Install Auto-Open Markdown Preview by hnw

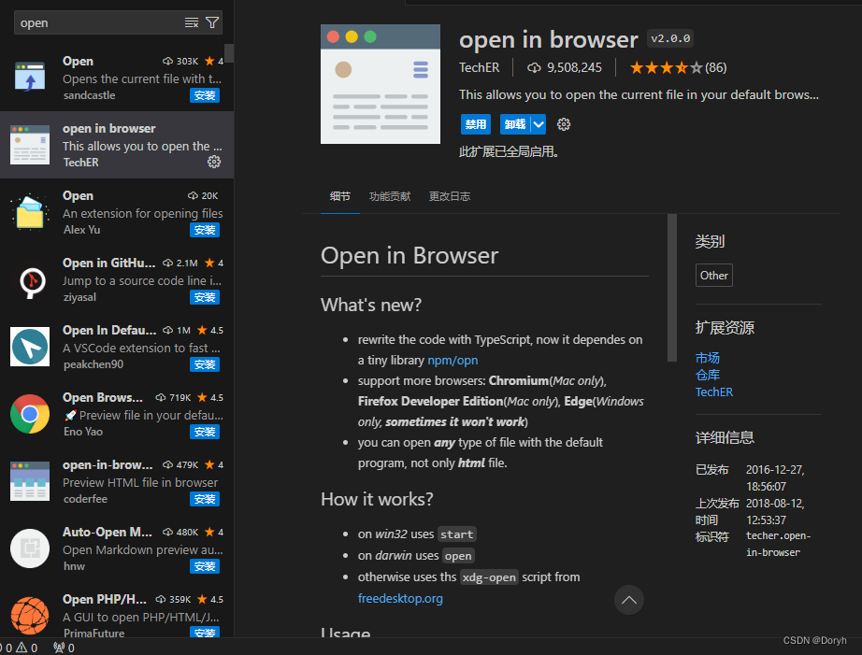click(205, 566)
